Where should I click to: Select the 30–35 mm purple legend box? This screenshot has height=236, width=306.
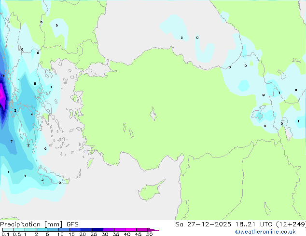[x=108, y=230]
